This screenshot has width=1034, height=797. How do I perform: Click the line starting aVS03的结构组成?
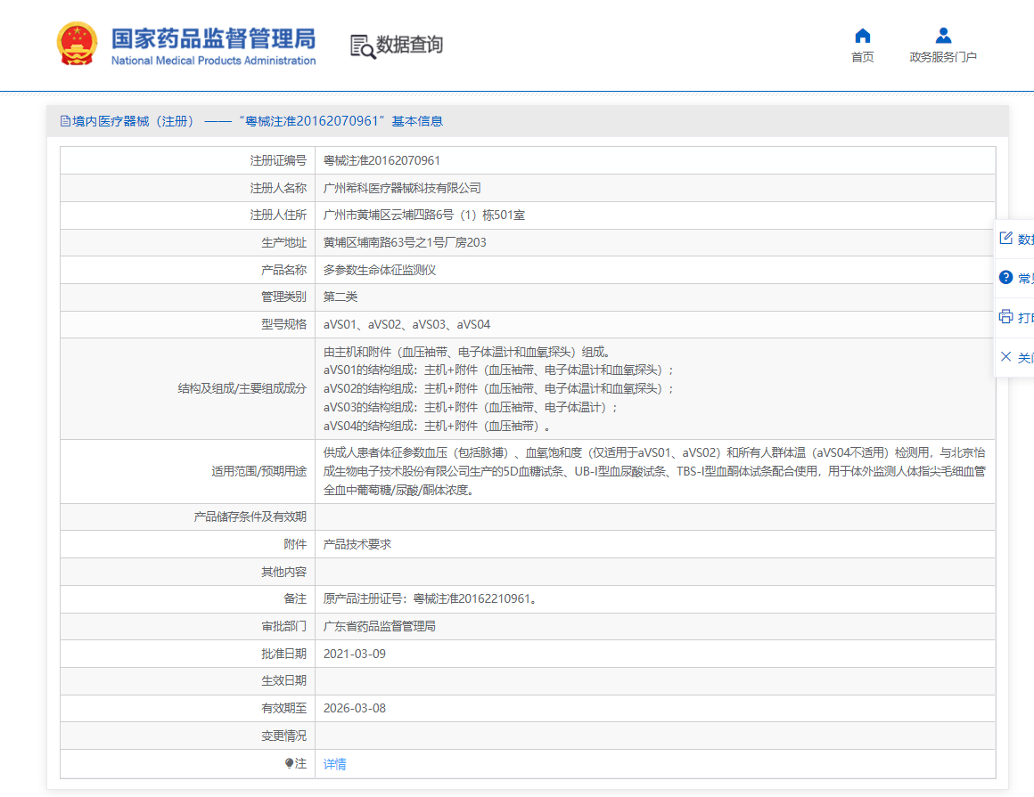[x=471, y=408]
